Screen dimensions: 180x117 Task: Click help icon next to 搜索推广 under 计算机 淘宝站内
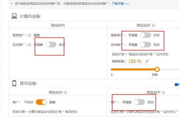[29, 35]
